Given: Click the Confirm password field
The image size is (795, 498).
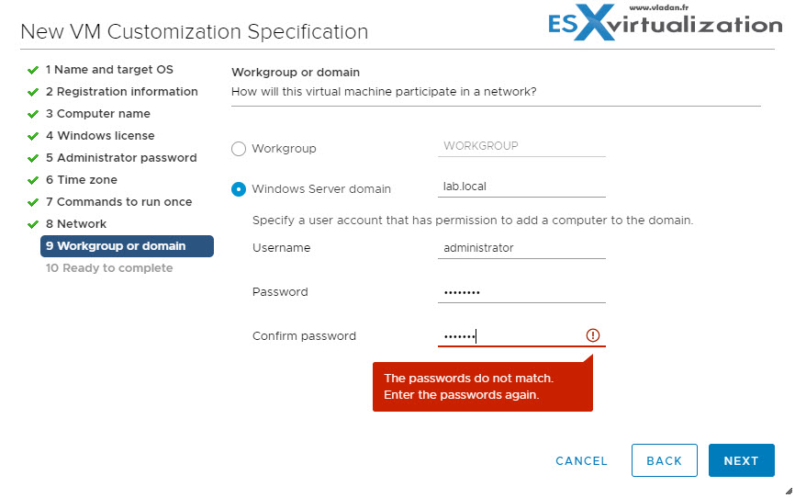Looking at the screenshot, I should tap(509, 336).
